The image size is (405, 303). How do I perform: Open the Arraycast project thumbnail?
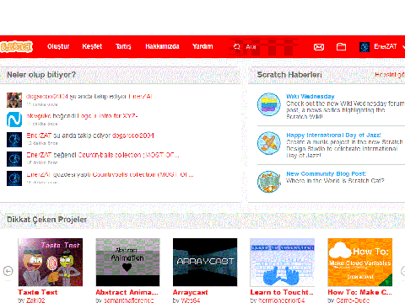[205, 262]
